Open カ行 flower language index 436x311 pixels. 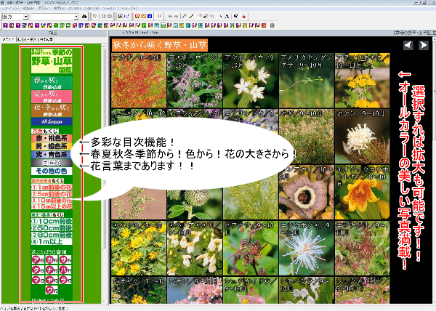click(x=52, y=260)
